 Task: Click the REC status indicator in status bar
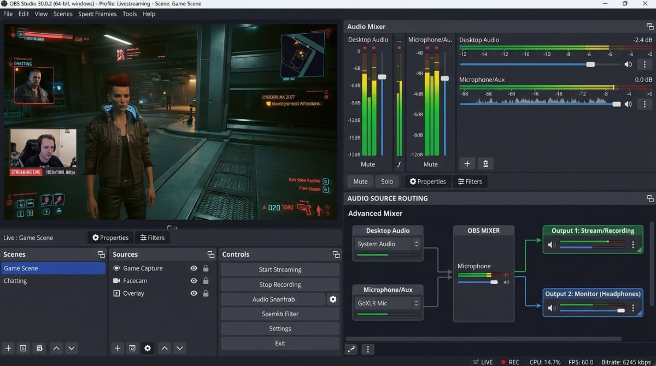[x=509, y=362]
